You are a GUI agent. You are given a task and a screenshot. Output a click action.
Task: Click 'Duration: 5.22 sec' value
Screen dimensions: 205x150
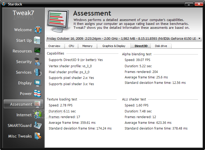coord(138,66)
